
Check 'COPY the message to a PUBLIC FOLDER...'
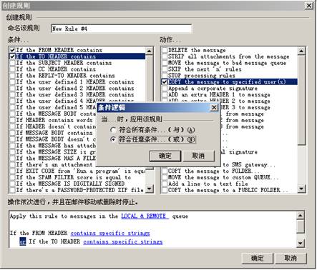click(x=165, y=190)
